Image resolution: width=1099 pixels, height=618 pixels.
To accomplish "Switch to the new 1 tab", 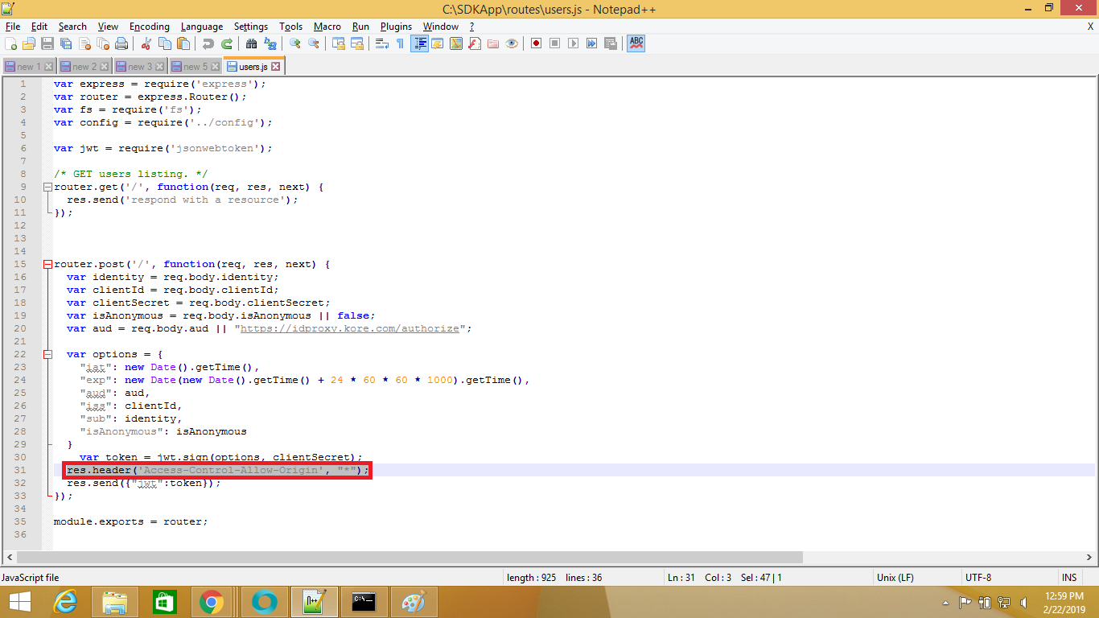I will coord(28,67).
